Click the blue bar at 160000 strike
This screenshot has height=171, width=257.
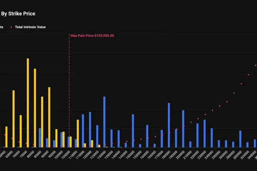[x=147, y=136]
